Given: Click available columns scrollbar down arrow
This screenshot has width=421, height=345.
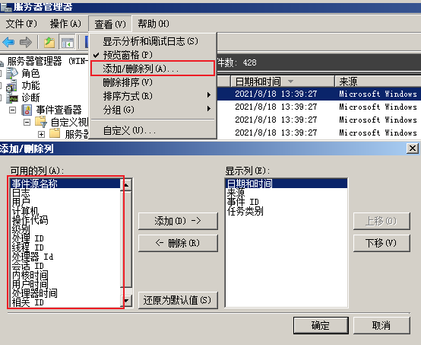Looking at the screenshot, I should [x=126, y=300].
